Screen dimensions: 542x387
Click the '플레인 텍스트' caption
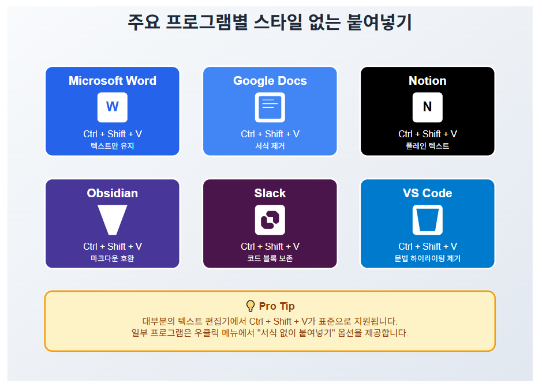coord(428,146)
